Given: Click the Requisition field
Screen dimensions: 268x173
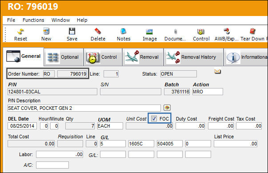Looking at the screenshot, I should [70, 144].
